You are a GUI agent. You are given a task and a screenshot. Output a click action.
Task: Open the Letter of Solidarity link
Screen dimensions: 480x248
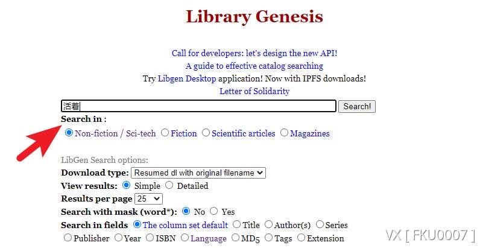pos(254,91)
